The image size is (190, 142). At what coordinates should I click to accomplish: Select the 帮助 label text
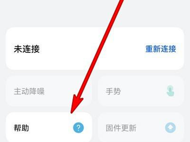coord(21,128)
